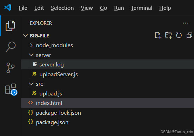
Task: Open the Run menu
Action: (119, 8)
